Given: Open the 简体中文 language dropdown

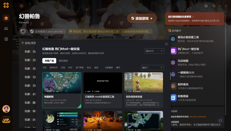Looking at the screenshot, I should coord(154,51).
